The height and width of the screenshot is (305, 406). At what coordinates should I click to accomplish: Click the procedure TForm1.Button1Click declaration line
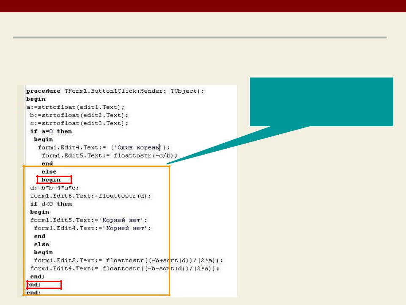coord(115,91)
